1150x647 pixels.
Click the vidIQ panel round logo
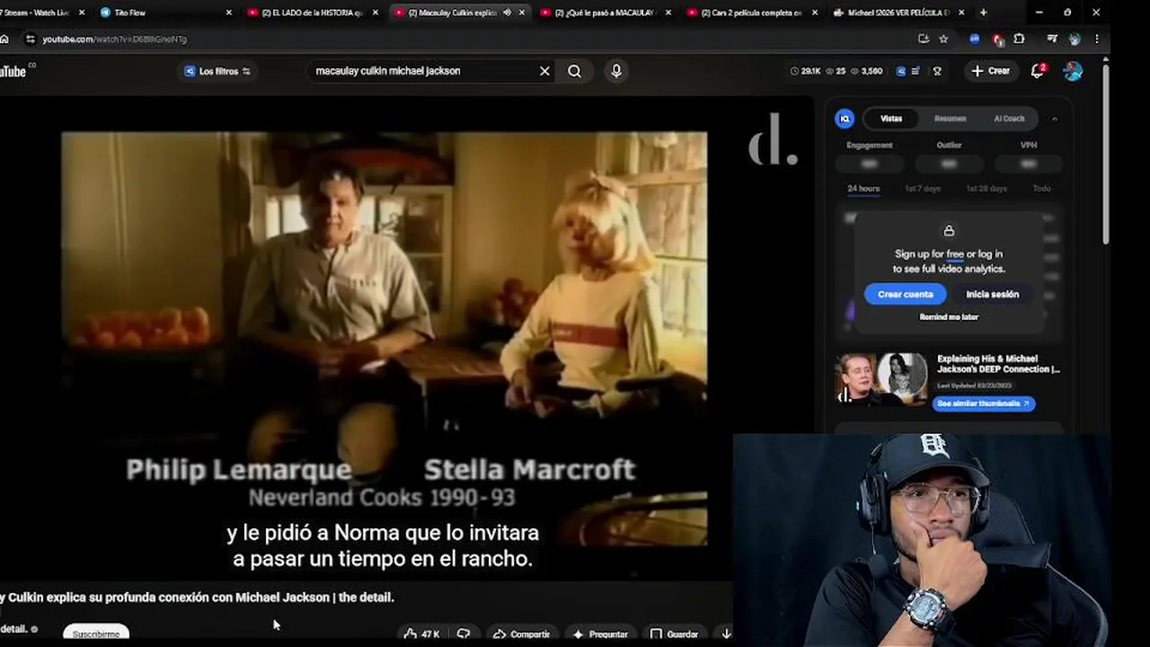[x=845, y=119]
